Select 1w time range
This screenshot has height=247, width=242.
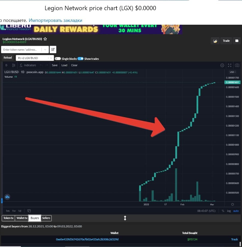[x=14, y=211]
